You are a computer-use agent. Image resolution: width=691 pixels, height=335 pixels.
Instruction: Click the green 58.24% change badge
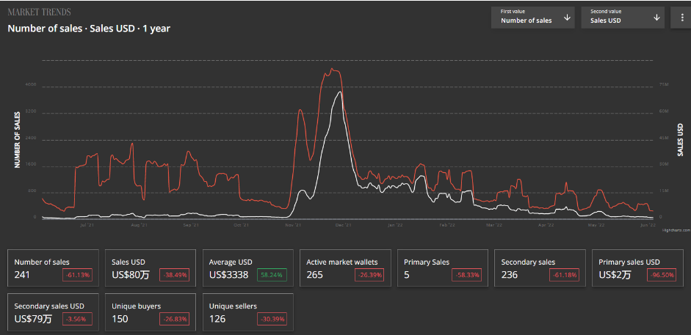coord(272,275)
